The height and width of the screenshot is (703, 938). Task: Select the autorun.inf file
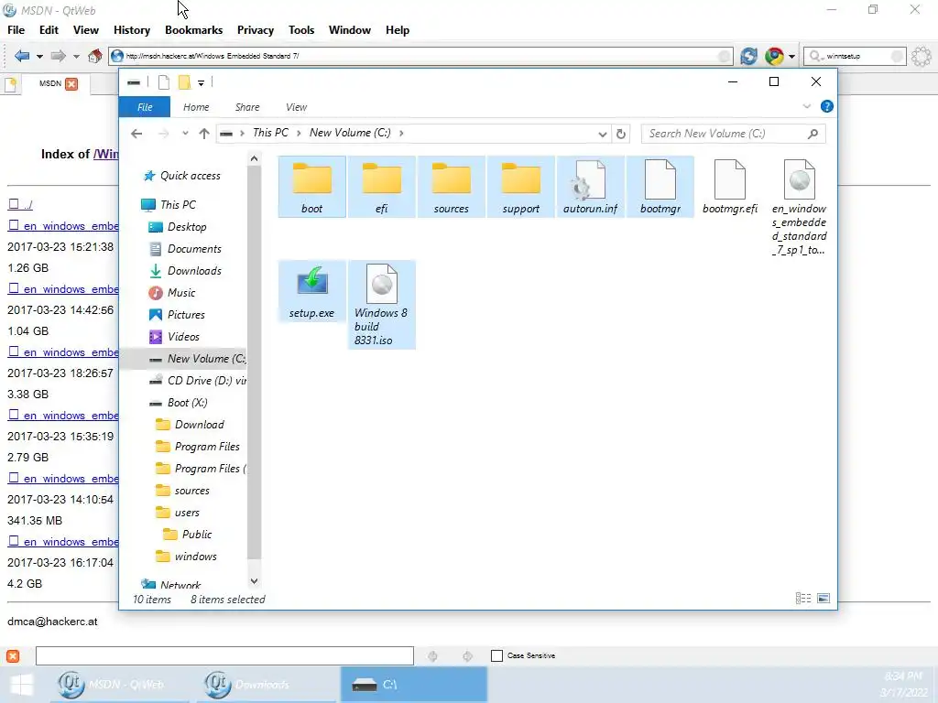[591, 187]
